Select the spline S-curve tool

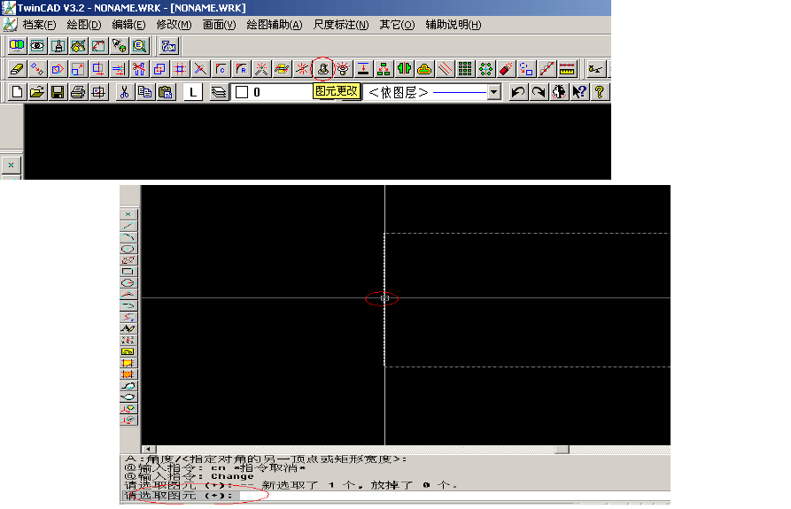[128, 318]
